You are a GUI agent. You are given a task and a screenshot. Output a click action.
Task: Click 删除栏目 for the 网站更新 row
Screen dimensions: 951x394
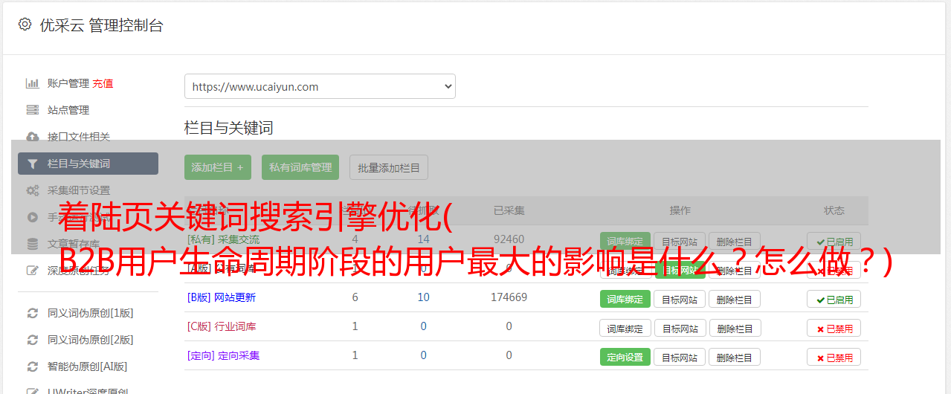(735, 299)
